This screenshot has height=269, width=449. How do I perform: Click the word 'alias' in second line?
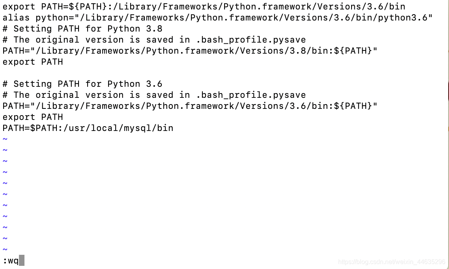16,18
